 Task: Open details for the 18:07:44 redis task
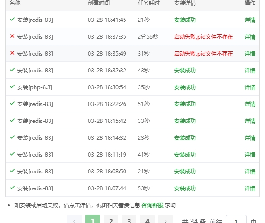(x=250, y=188)
